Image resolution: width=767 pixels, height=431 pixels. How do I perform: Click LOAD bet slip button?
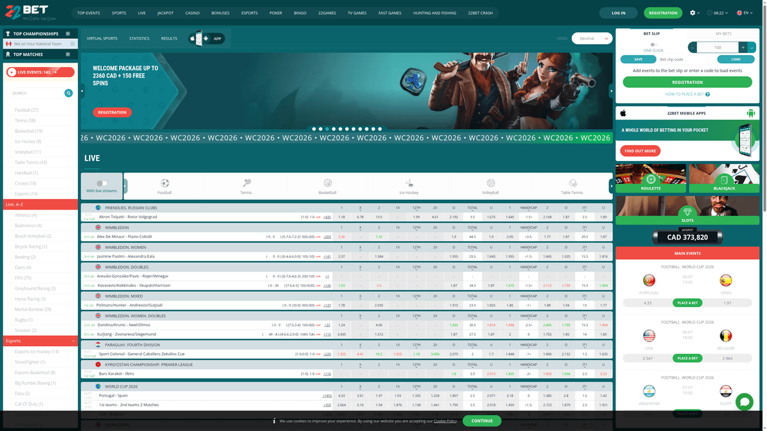[737, 59]
